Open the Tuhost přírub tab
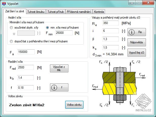 (56, 12)
